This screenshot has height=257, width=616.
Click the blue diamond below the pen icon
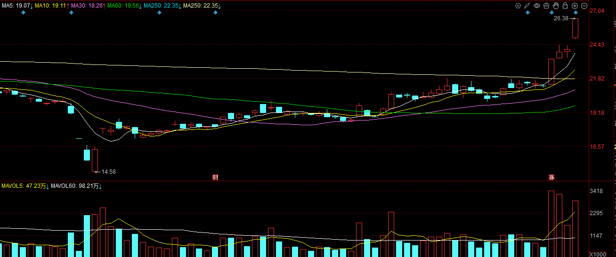click(x=527, y=12)
